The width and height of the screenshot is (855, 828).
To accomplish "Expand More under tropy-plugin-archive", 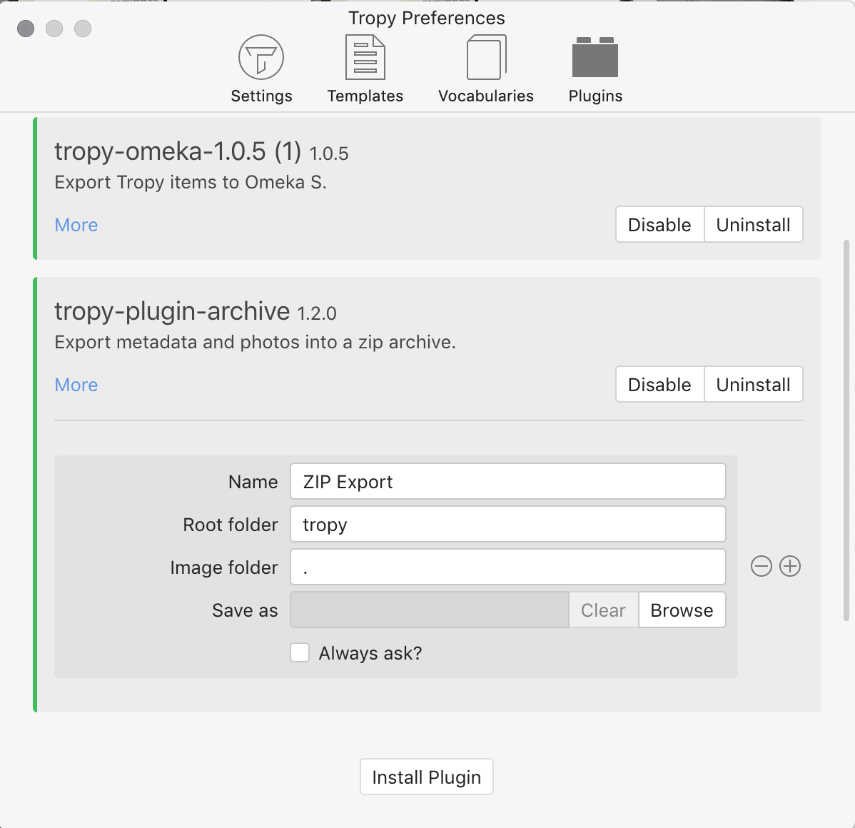I will click(76, 385).
